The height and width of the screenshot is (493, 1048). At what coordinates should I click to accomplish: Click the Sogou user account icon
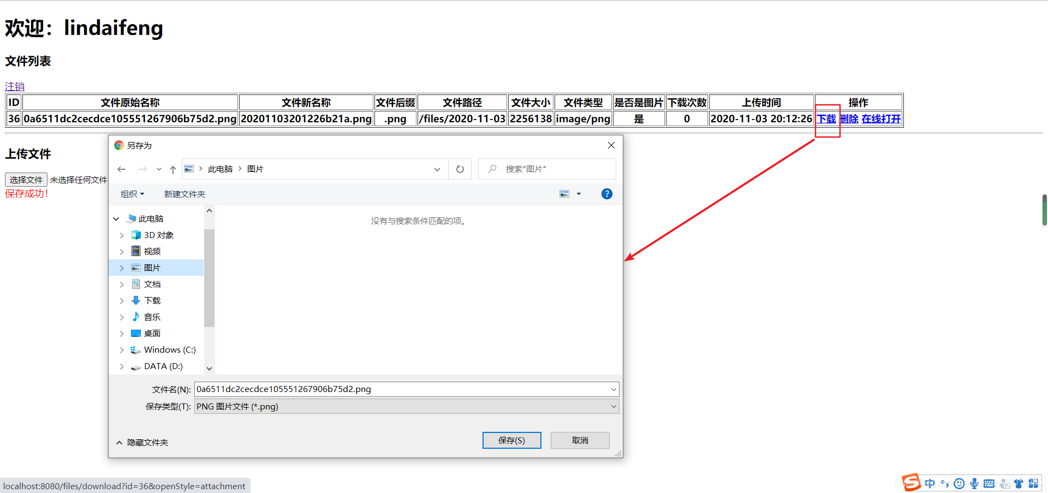tap(1004, 483)
